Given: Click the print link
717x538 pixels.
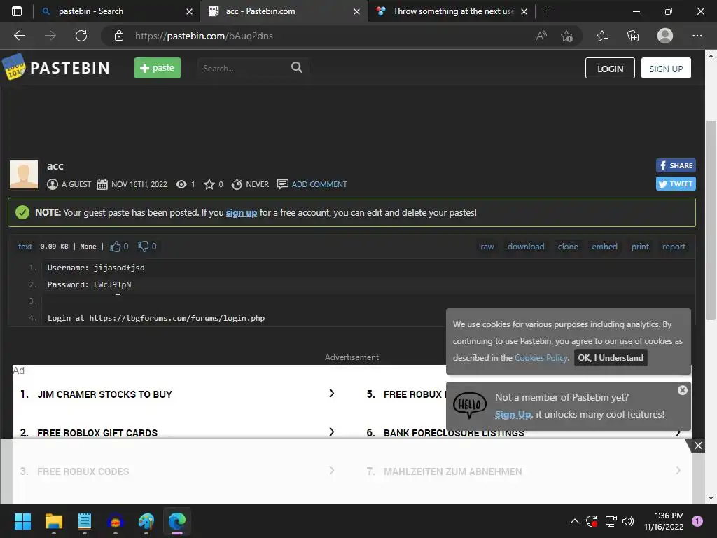Looking at the screenshot, I should pyautogui.click(x=640, y=247).
